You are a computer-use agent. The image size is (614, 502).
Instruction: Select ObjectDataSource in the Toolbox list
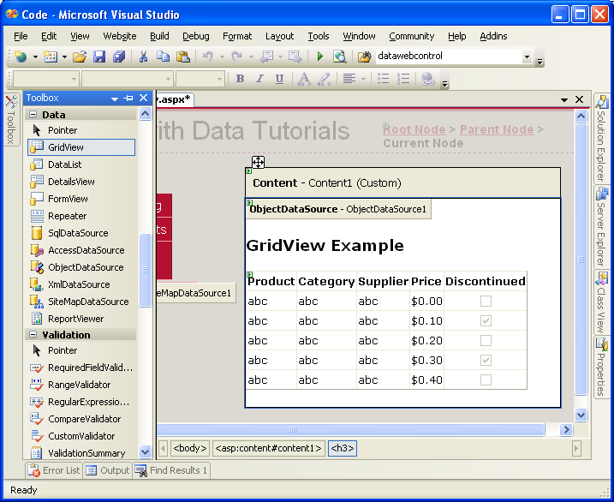click(x=86, y=267)
